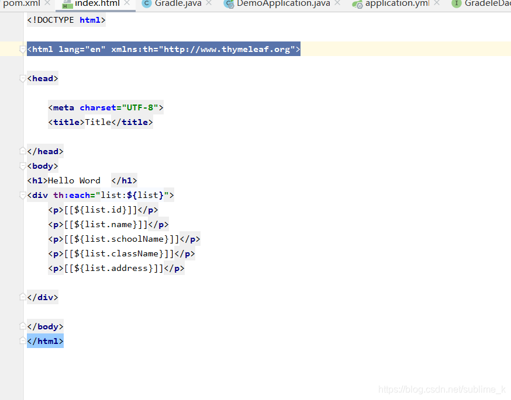
Task: Open the Gradle.java tab
Action: click(178, 4)
